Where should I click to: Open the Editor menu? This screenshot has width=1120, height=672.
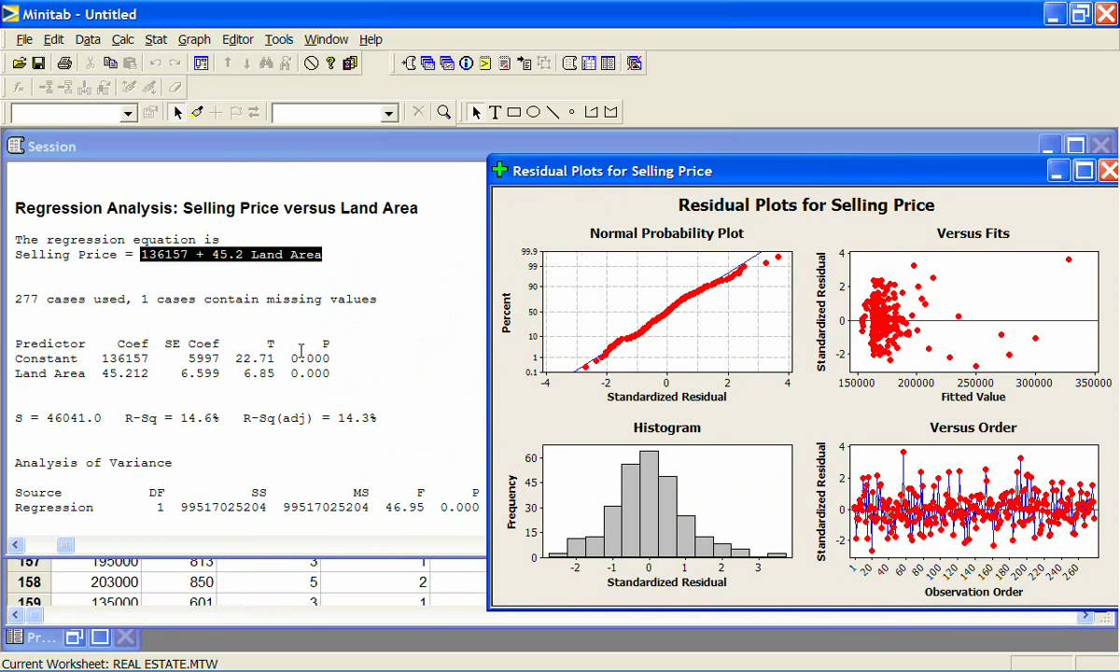(238, 39)
